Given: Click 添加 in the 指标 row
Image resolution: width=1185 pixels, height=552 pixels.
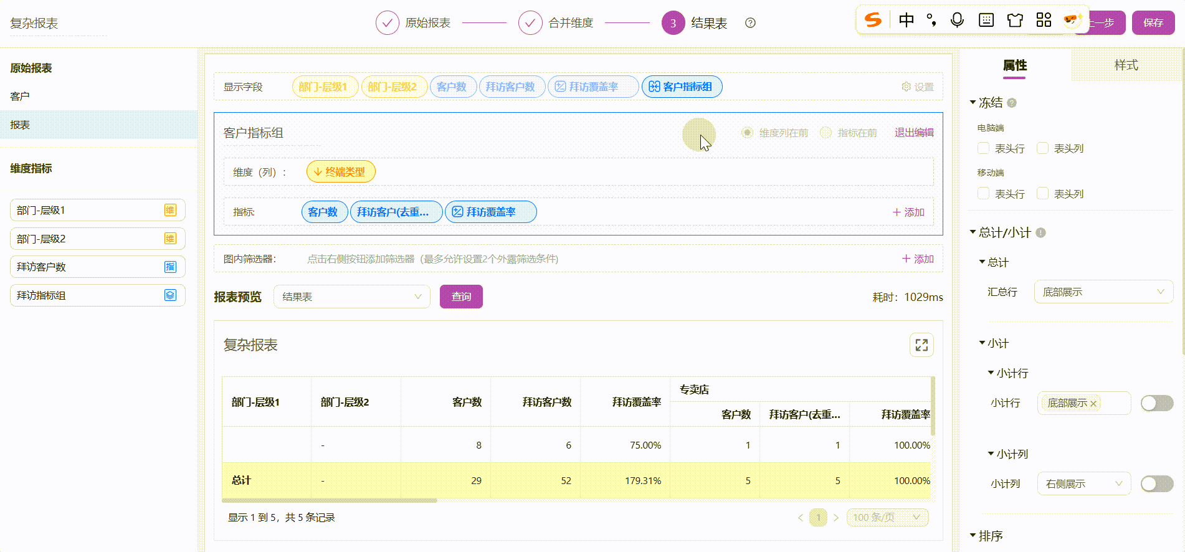Looking at the screenshot, I should pos(908,212).
